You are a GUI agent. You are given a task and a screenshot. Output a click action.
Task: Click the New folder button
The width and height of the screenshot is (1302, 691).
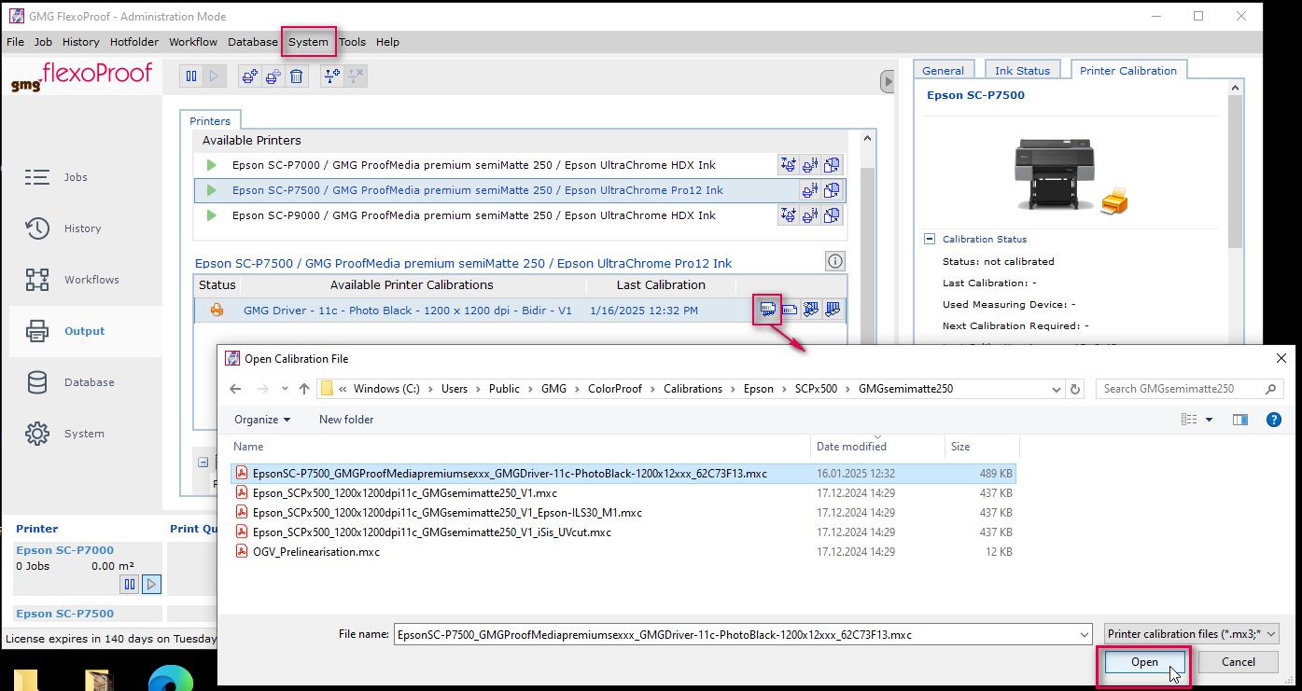[346, 420]
